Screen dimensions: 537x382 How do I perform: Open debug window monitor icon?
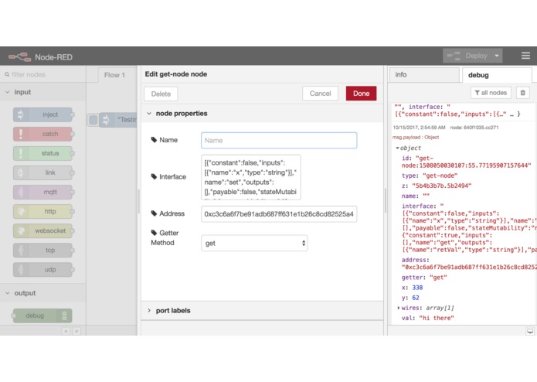(x=530, y=331)
